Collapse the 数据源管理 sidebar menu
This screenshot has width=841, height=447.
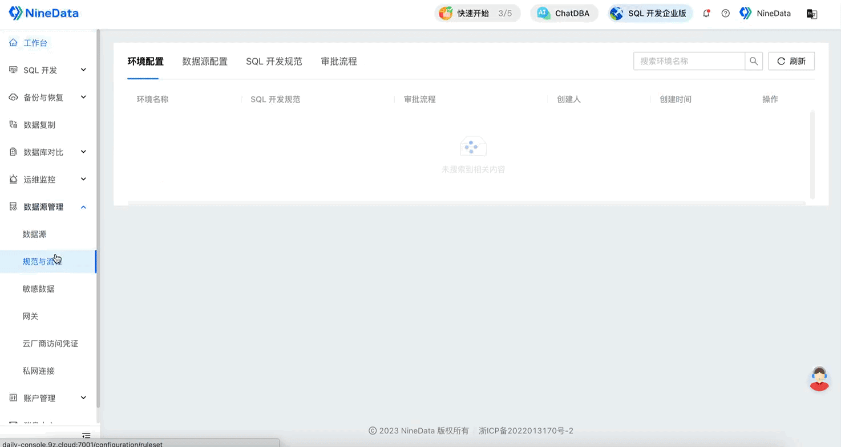coord(48,207)
